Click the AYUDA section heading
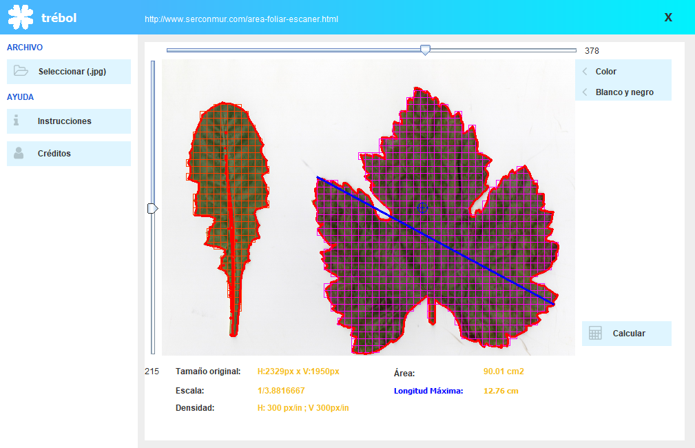 pyautogui.click(x=21, y=97)
